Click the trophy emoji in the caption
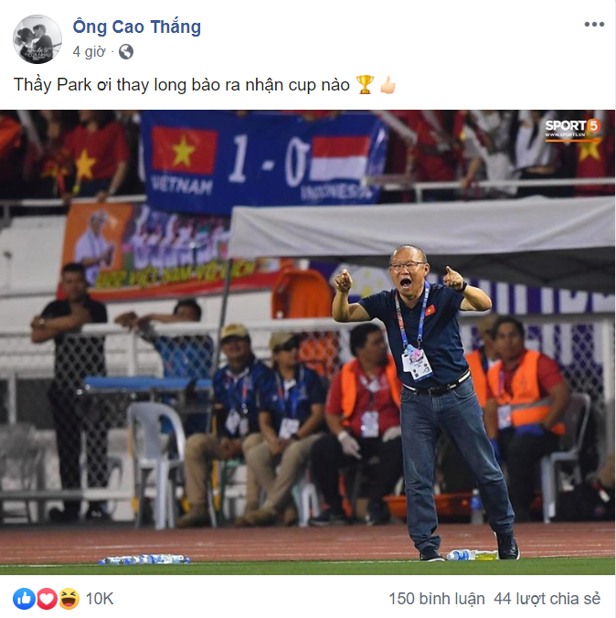Viewport: 616px width, 618px height. (x=365, y=85)
